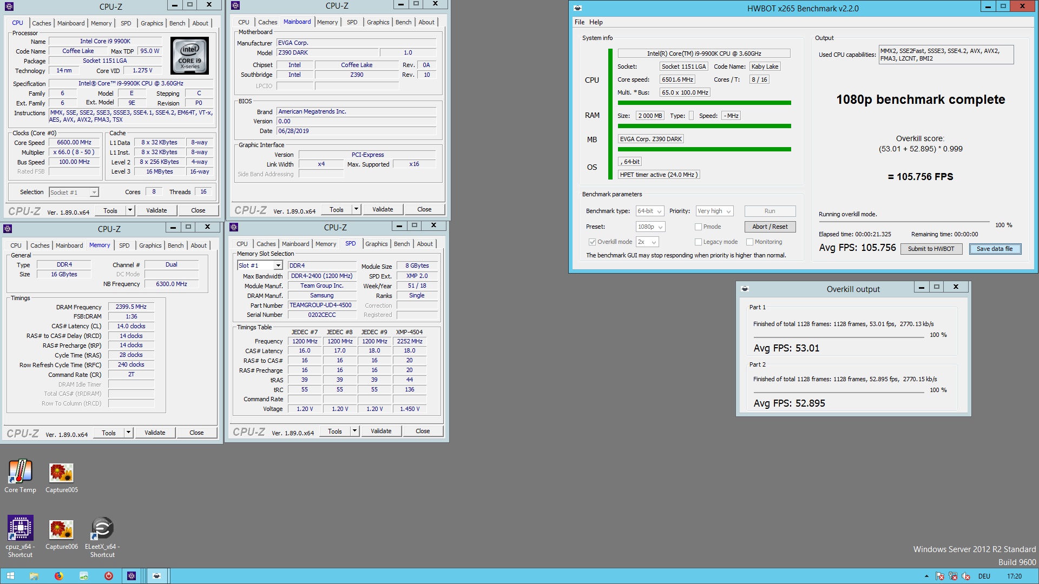Click HPET timer active (24.0 MHz) field
This screenshot has width=1039, height=584.
659,175
